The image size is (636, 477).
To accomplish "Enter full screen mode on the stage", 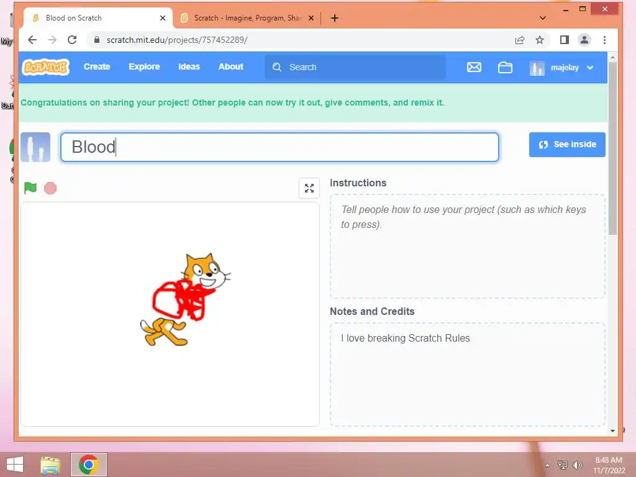I will (x=309, y=188).
